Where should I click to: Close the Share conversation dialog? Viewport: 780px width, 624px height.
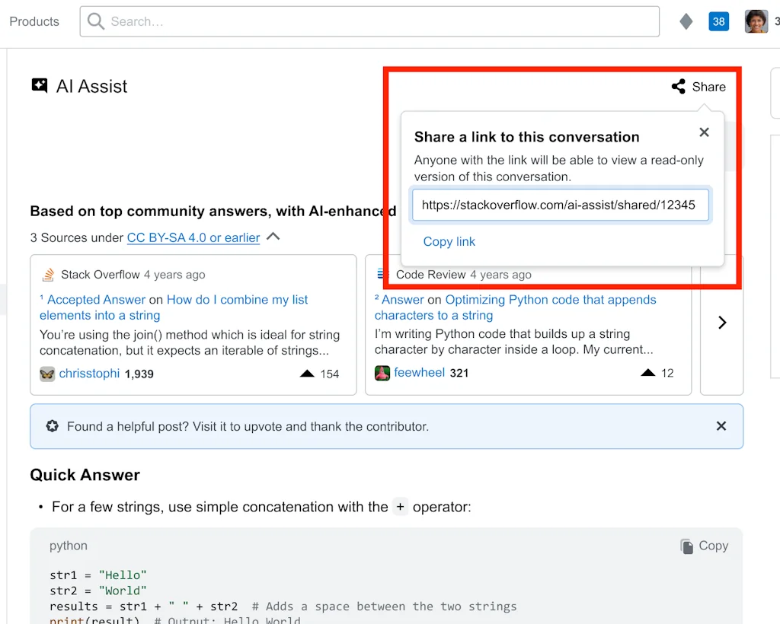pos(703,132)
